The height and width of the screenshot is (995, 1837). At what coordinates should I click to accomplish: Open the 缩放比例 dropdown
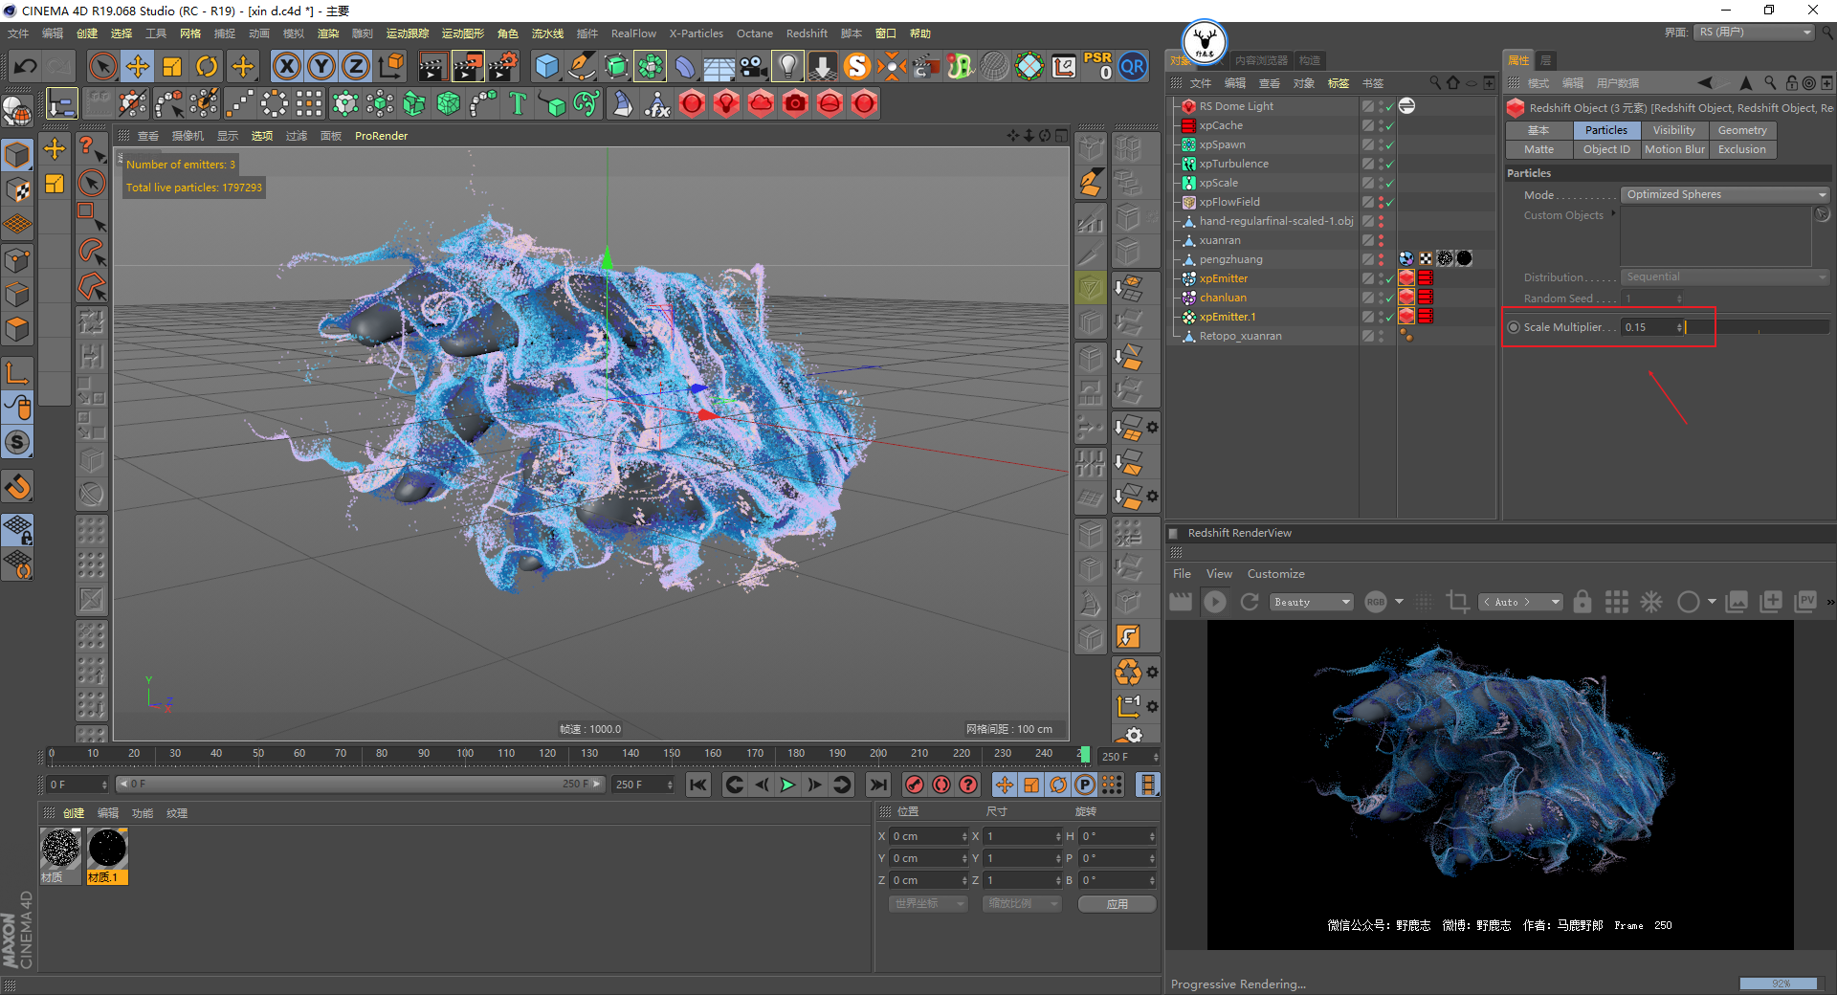coord(1022,903)
